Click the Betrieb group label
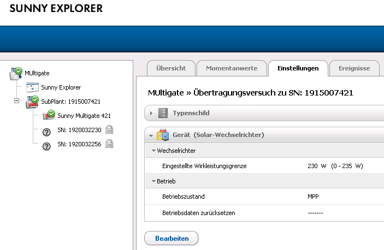Viewport: 384px width, 250px height. click(166, 181)
